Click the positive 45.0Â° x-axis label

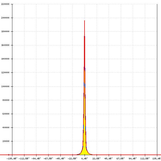pos(108,159)
